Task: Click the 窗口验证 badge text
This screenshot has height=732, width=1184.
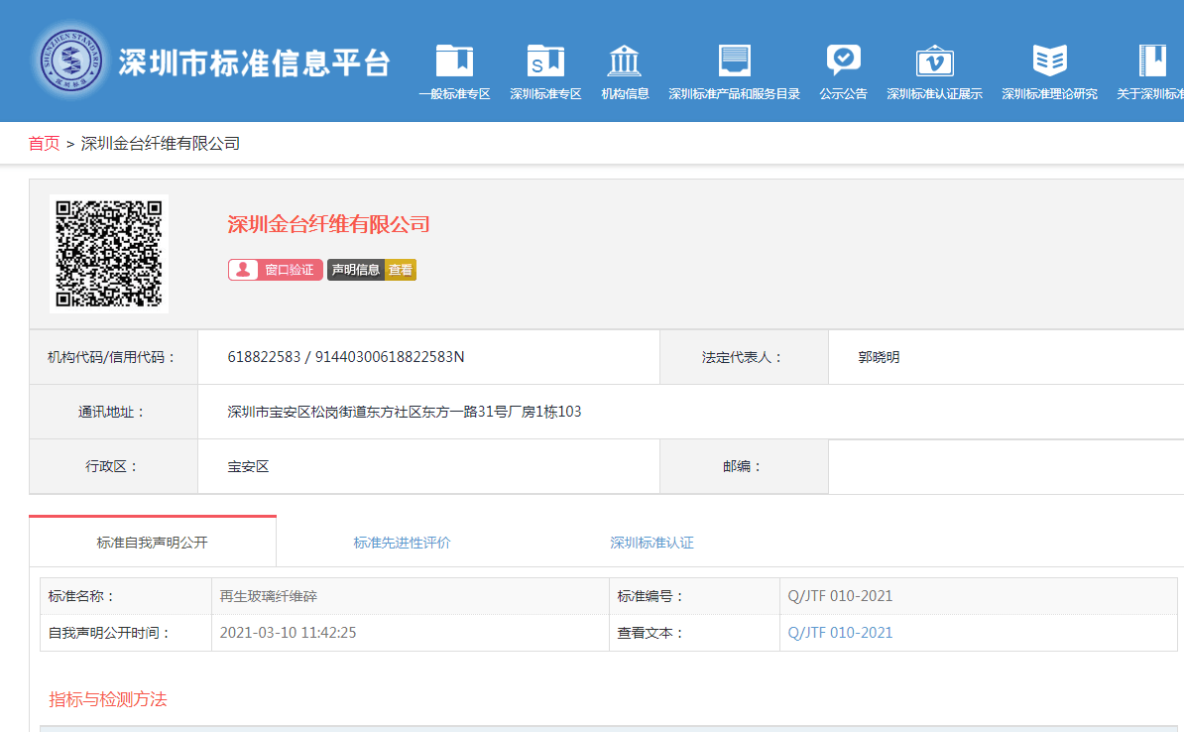Action: click(x=290, y=270)
